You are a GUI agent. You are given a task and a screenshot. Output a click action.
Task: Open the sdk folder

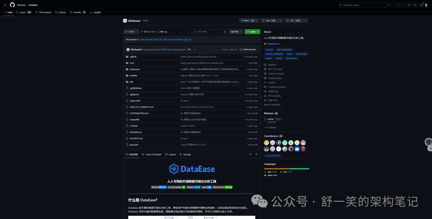click(132, 82)
